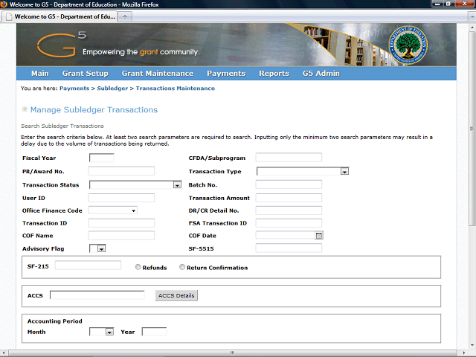
Task: Follow the Subledger breadcrumb link
Action: click(112, 89)
